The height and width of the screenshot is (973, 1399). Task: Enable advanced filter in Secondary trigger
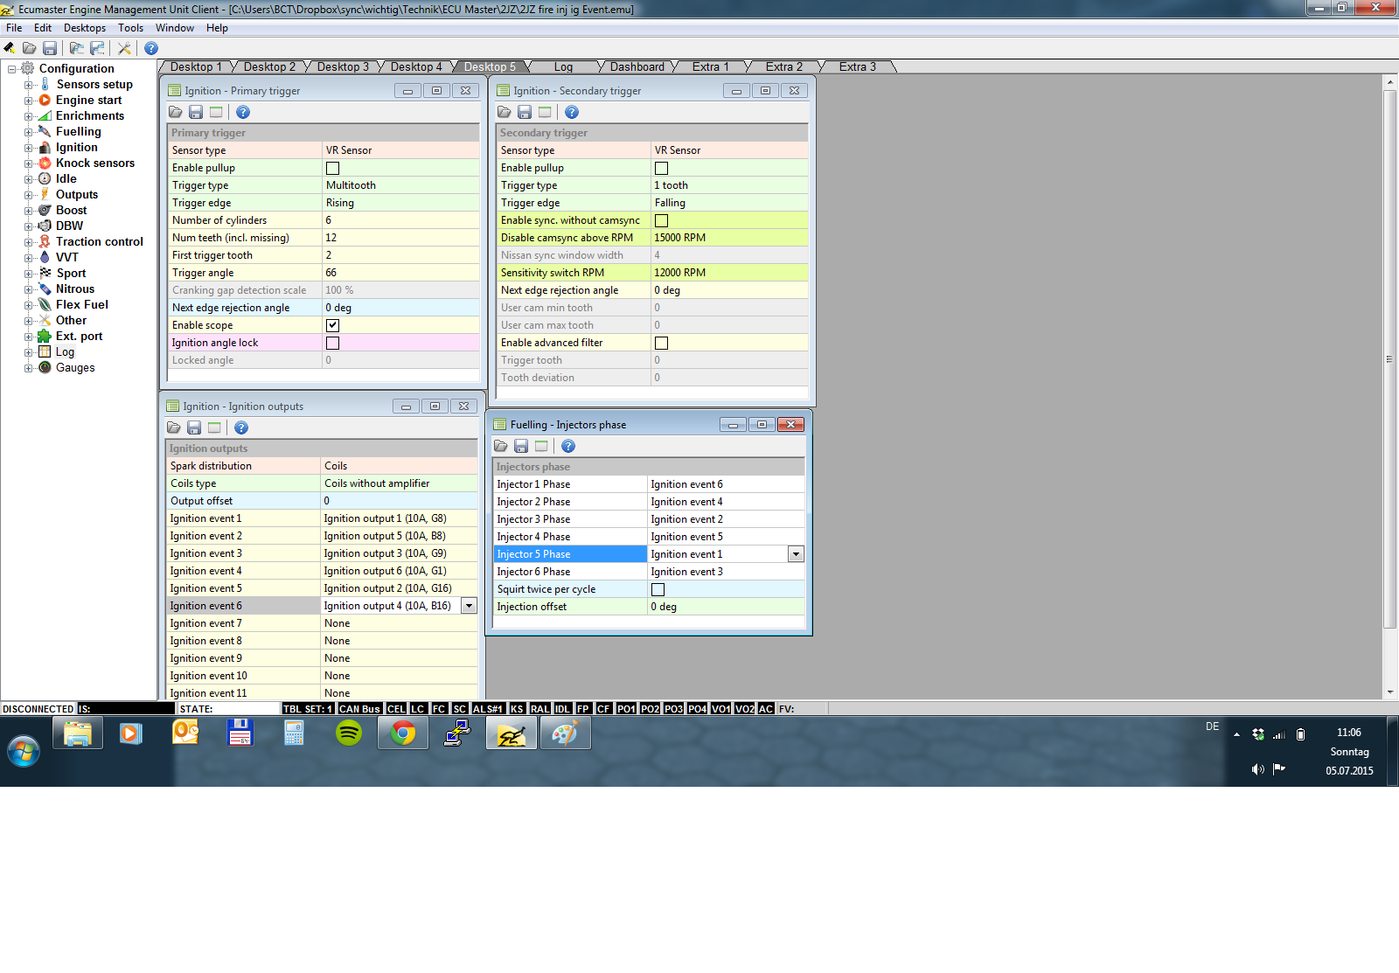click(x=661, y=343)
